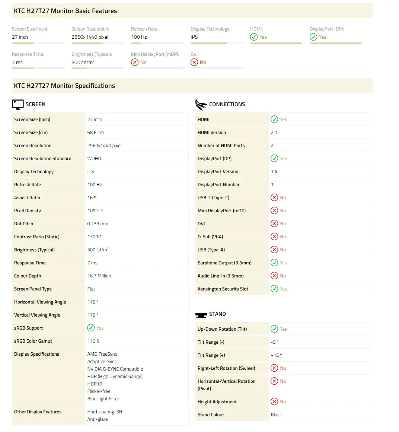Click red cross in Height Adjustment row
The height and width of the screenshot is (432, 399).
[x=274, y=401]
